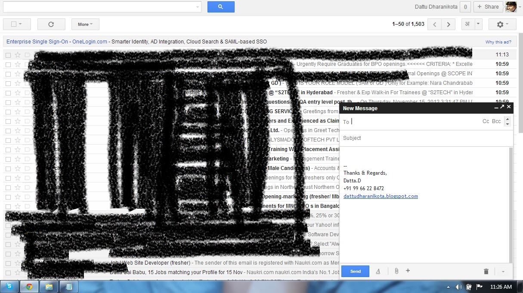523x293 pixels.
Task: Check the 11:13 email checkbox
Action: 8,55
